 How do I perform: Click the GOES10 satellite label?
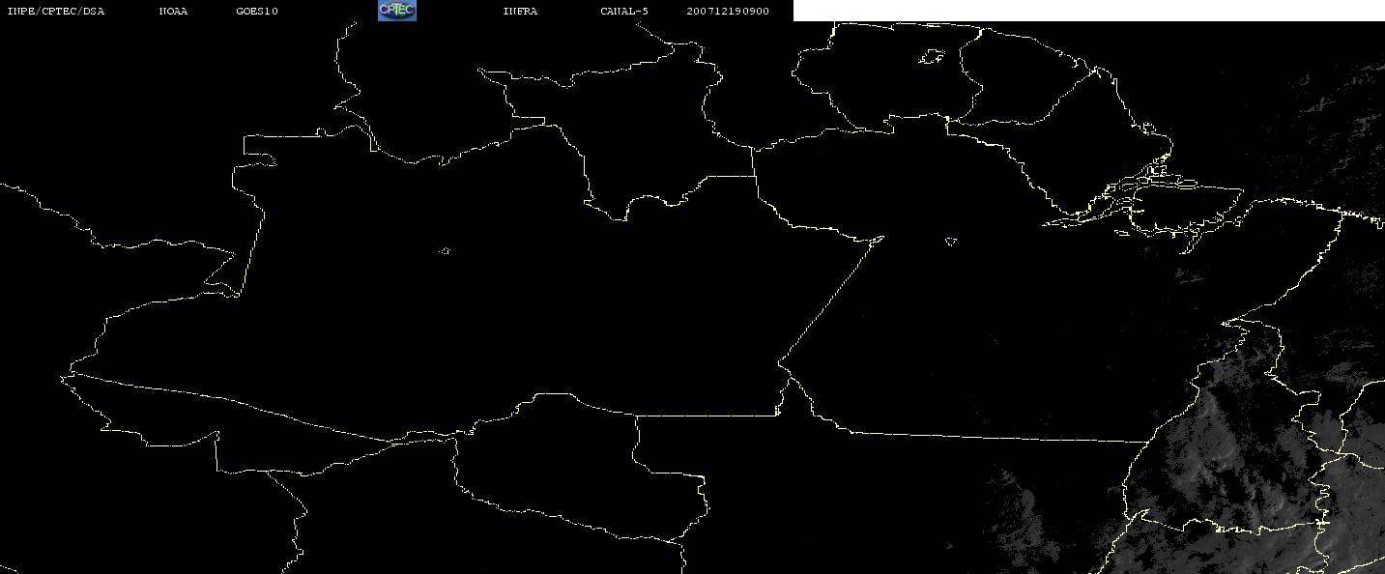point(257,12)
